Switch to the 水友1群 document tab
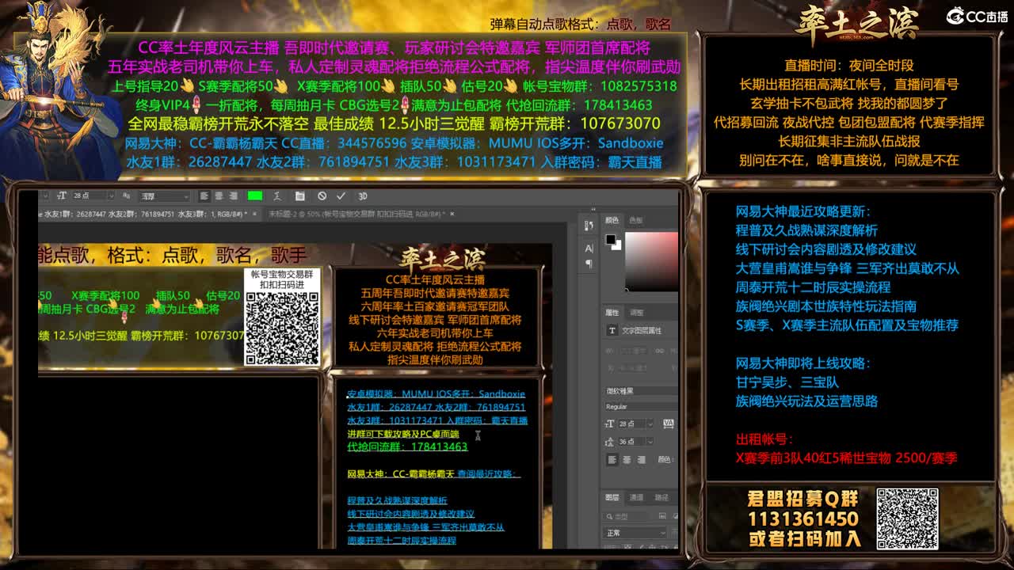Viewport: 1014px width, 570px height. pos(147,214)
